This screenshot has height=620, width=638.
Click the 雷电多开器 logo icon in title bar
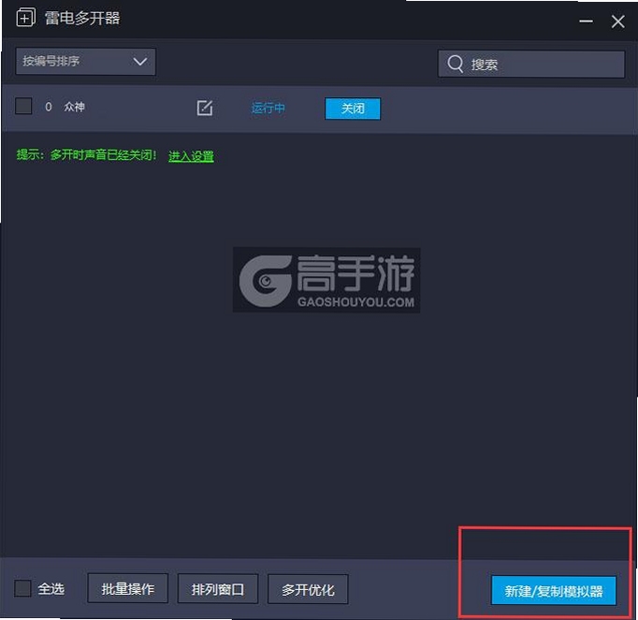tap(25, 18)
